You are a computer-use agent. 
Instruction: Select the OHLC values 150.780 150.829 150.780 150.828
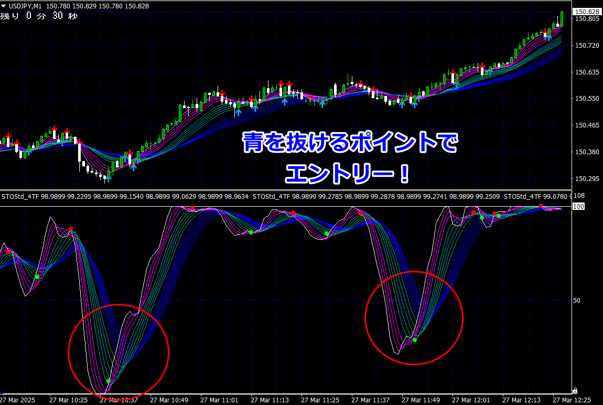coord(98,6)
